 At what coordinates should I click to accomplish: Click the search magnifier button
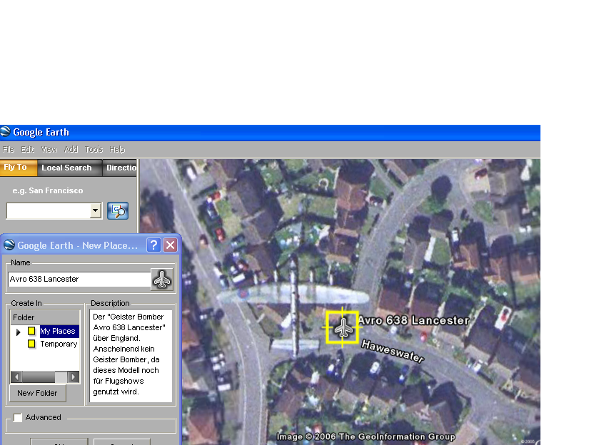(118, 211)
